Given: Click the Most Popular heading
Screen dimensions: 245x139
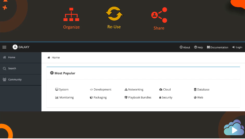Looking at the screenshot, I should 63,73.
